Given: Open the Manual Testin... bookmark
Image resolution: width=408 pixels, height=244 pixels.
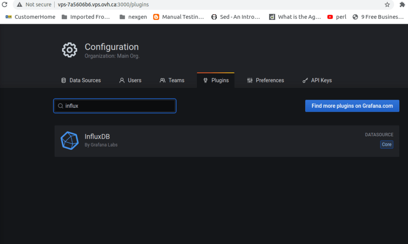Looking at the screenshot, I should point(178,17).
